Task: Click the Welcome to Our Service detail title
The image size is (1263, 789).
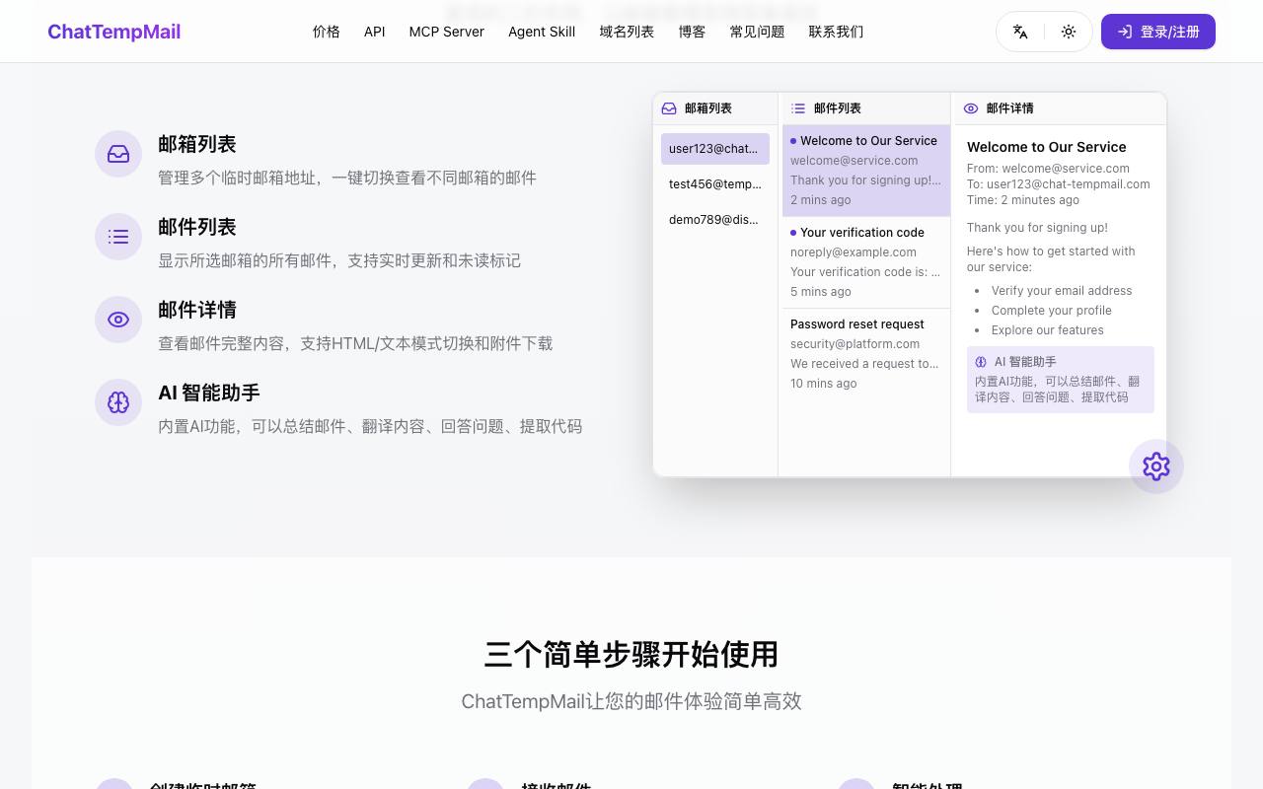Action: tap(1047, 147)
